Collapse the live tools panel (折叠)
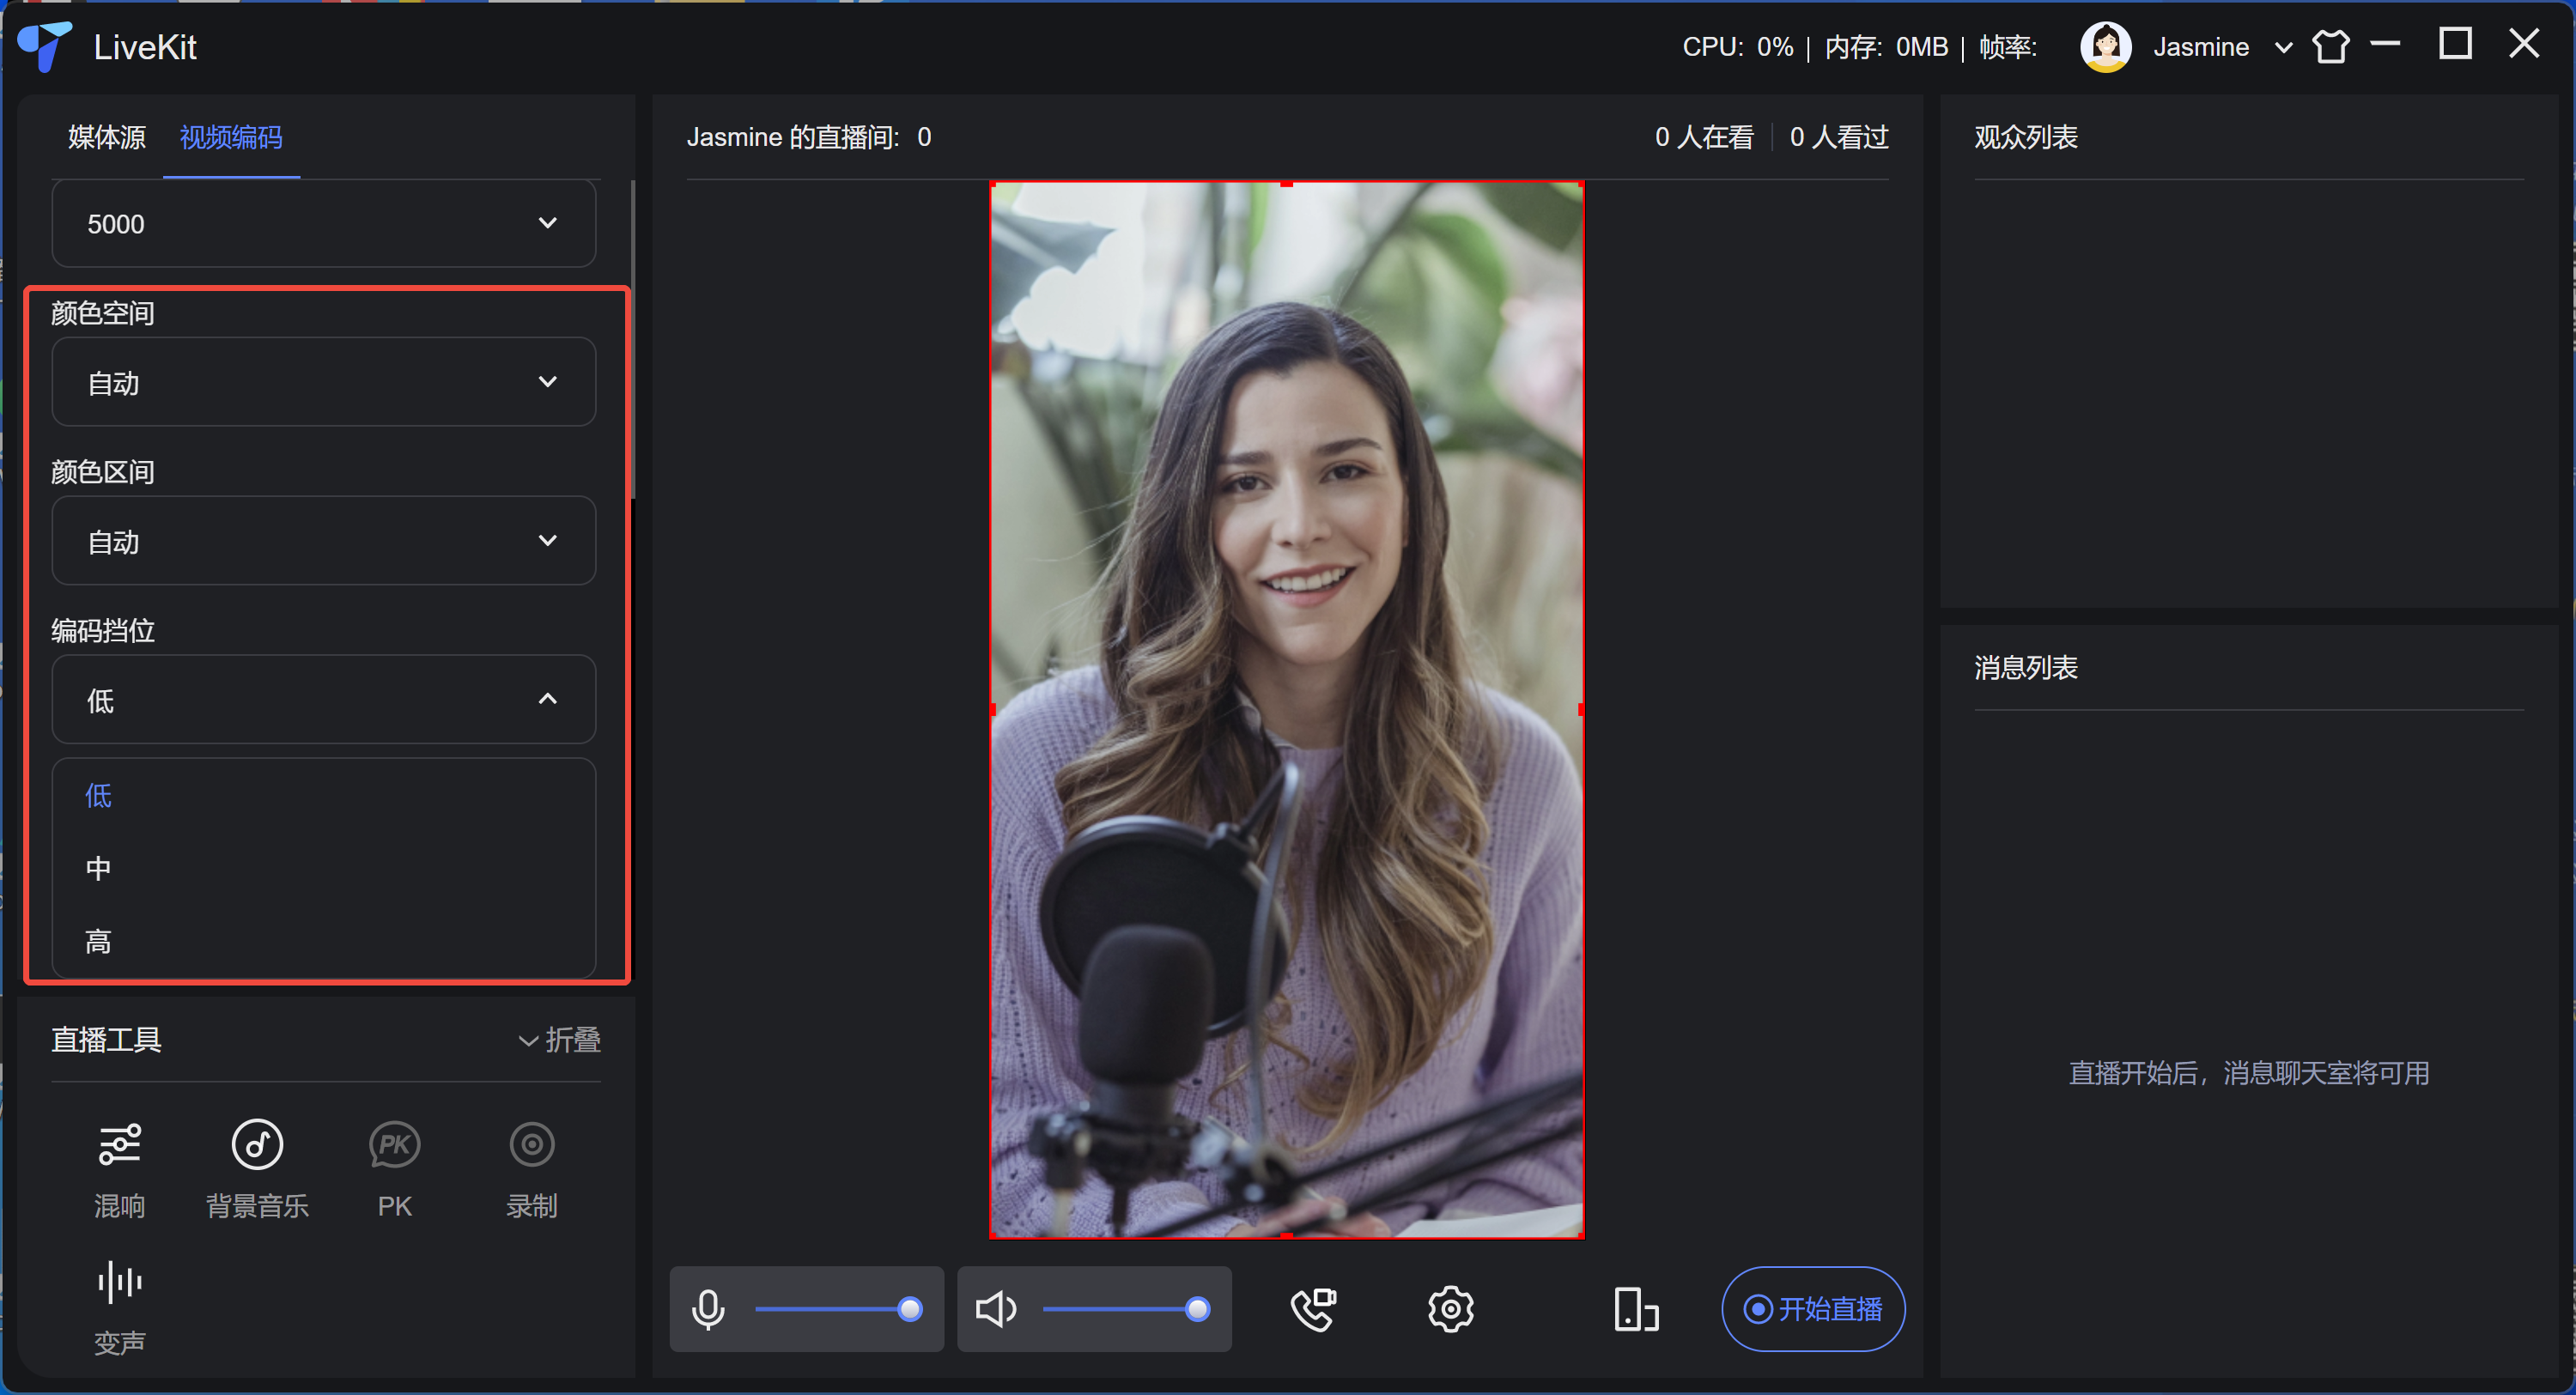This screenshot has height=1395, width=2576. [559, 1040]
